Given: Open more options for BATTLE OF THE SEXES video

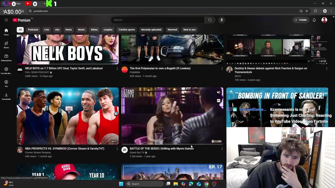Looking at the screenshot, I should pos(222,149).
